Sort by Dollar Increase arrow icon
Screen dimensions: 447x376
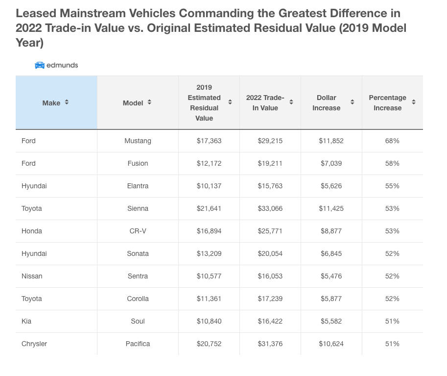[353, 102]
